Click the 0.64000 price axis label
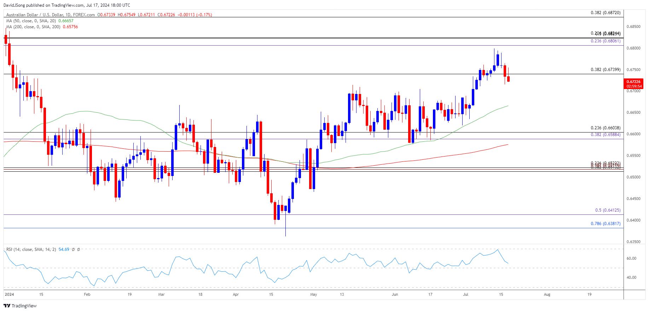Viewport: 649px width, 312px height. pos(633,220)
